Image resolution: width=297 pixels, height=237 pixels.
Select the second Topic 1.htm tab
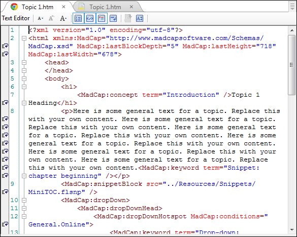pos(105,7)
